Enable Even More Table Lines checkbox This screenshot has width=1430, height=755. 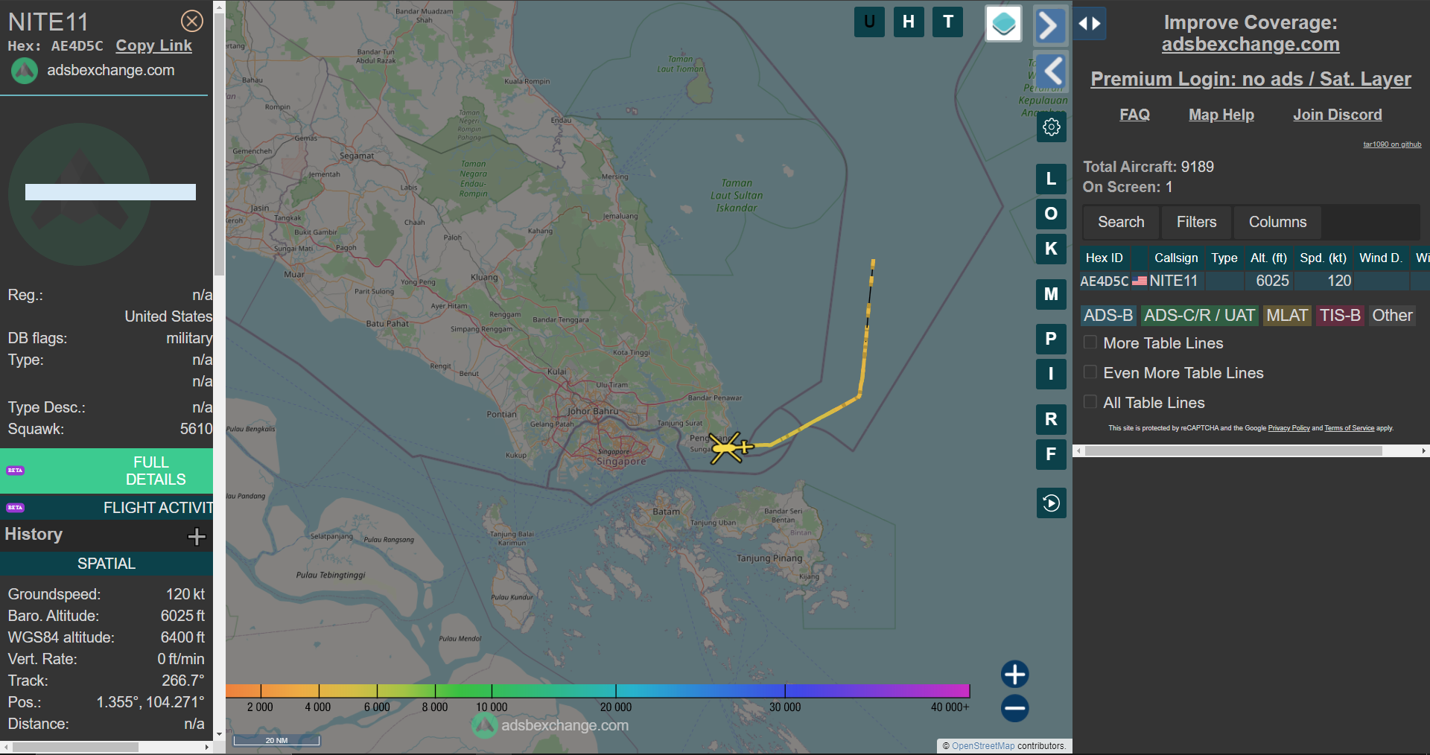1090,372
